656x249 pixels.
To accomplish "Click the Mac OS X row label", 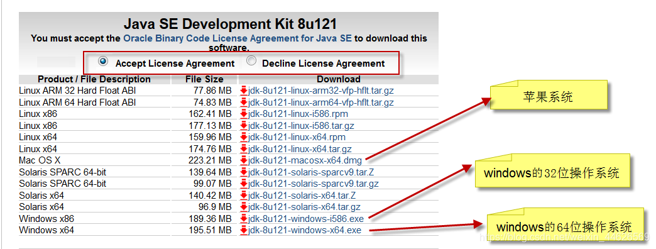I will pyautogui.click(x=40, y=160).
